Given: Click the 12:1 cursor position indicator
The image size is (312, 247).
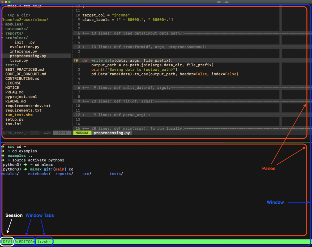Looking at the screenshot, I should (62, 133).
